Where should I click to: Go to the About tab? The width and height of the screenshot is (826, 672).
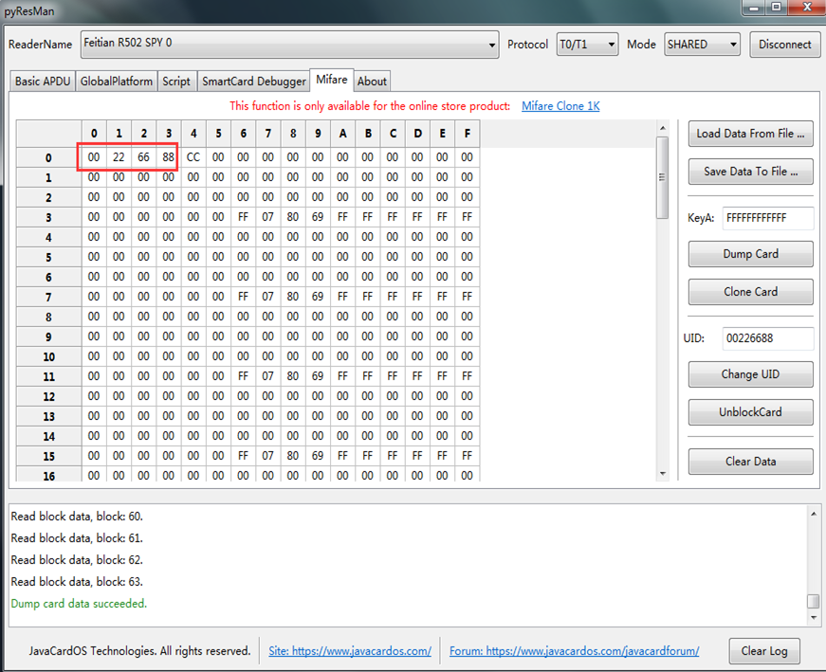pyautogui.click(x=372, y=82)
